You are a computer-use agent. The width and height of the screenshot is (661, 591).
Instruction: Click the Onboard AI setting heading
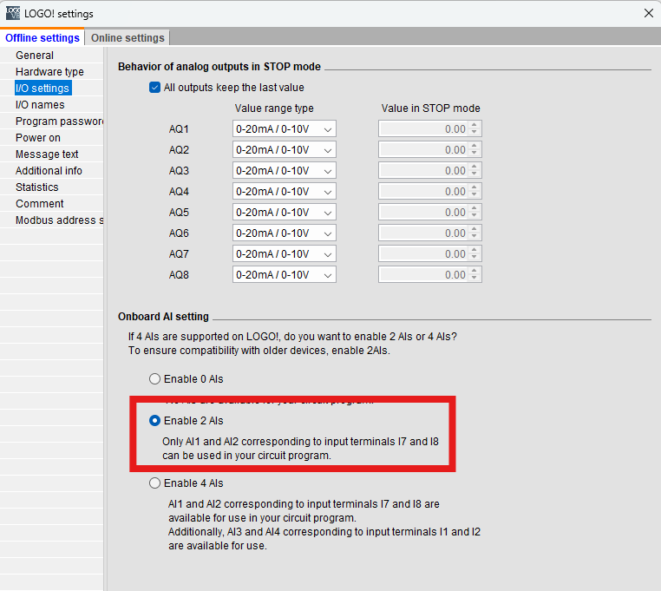coord(163,317)
